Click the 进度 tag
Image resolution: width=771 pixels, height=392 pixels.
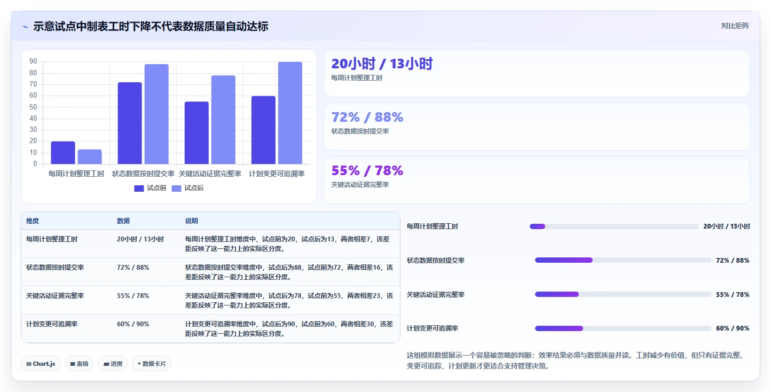pyautogui.click(x=113, y=364)
